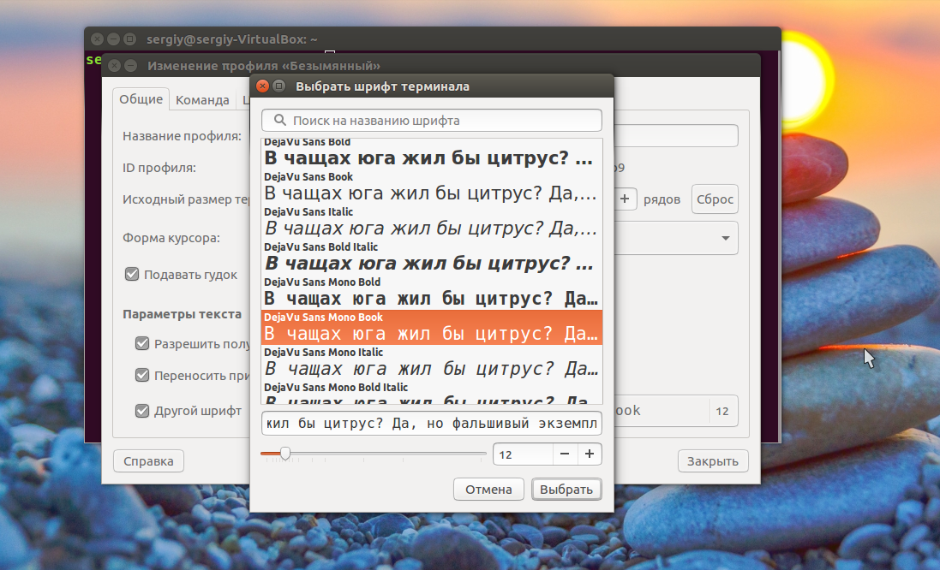The width and height of the screenshot is (940, 570).
Task: Switch to the Общие tab
Action: click(141, 99)
